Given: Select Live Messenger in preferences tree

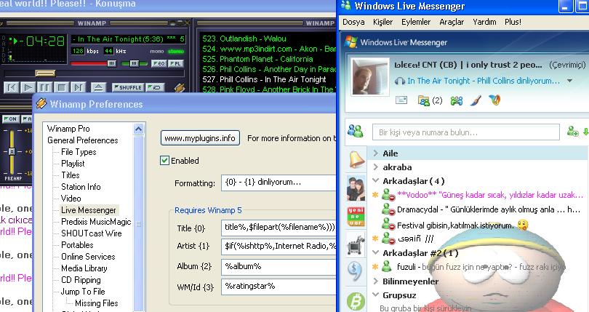Looking at the screenshot, I should [x=89, y=210].
